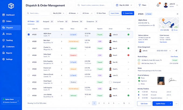Toggle the Photo proof of delivery checkbox
This screenshot has height=110, width=183.
point(139,78)
